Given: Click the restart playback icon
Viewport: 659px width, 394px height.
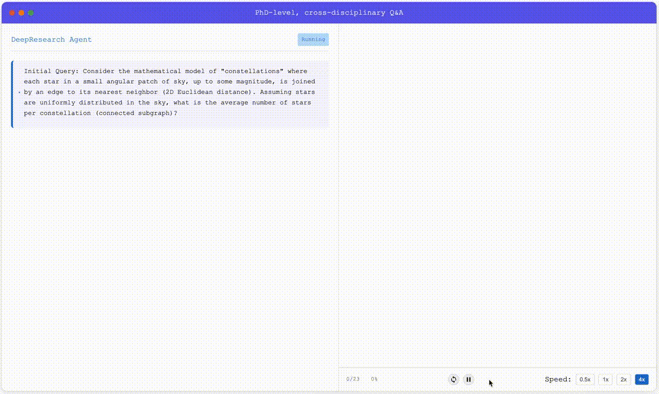Looking at the screenshot, I should coord(454,379).
